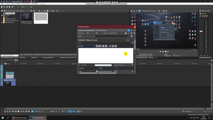Screen dimensions: 213x120
Task: Open the Windows Start menu
Action: (3, 118)
